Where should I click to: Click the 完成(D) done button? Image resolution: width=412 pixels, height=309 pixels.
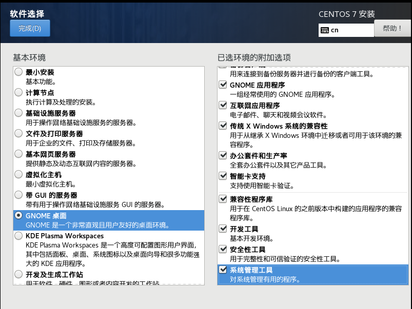pyautogui.click(x=30, y=28)
